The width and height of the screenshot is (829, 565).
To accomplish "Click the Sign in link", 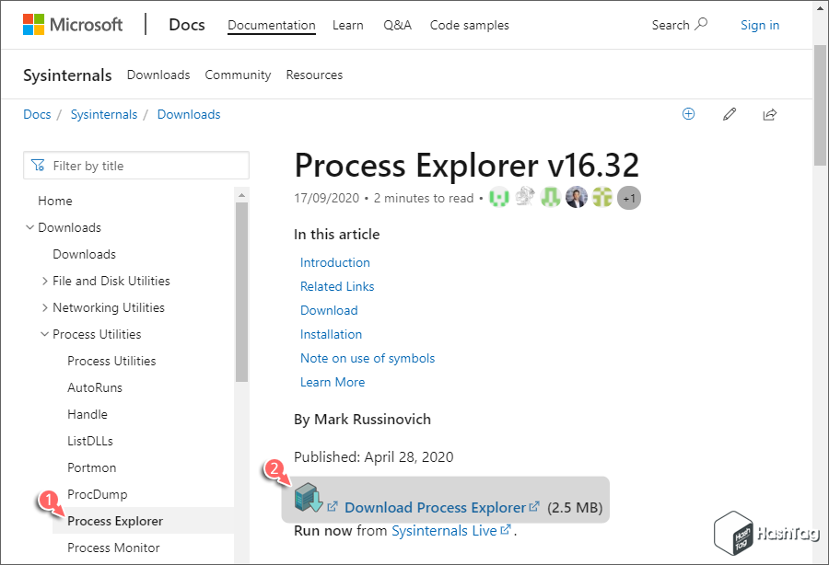I will (759, 25).
